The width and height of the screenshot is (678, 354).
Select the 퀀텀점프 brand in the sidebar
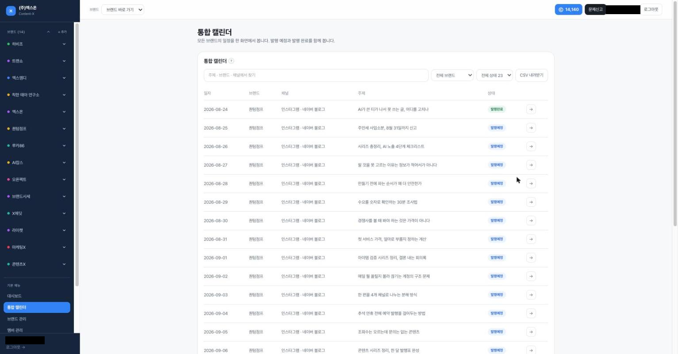[x=19, y=129]
